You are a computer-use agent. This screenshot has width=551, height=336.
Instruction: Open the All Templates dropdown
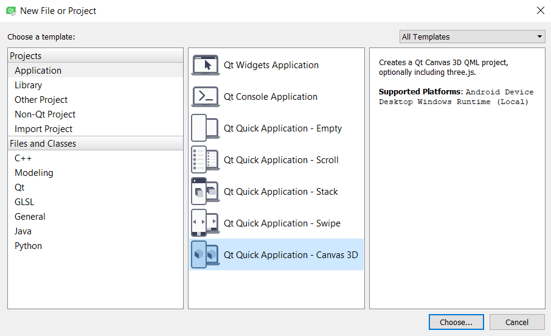(x=472, y=37)
